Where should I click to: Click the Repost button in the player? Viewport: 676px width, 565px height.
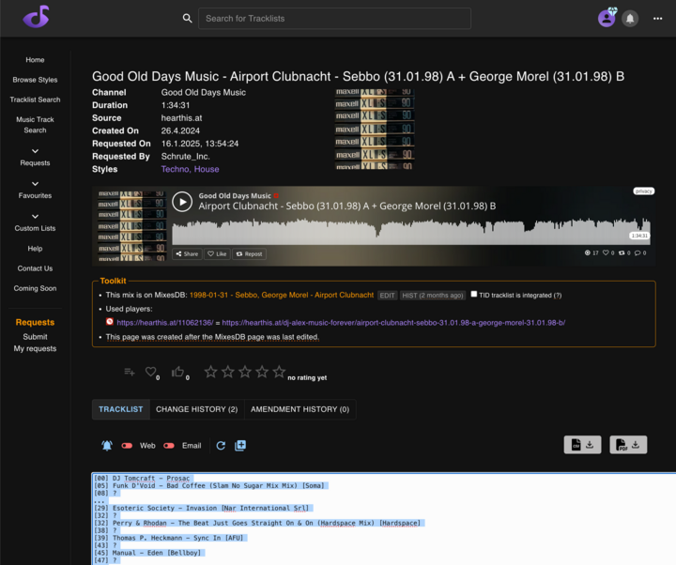[249, 253]
